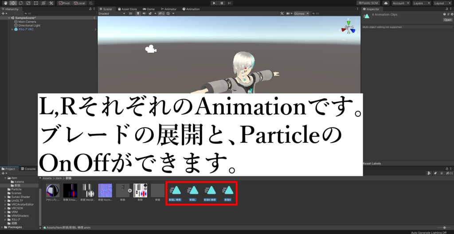
Task: Expand オルレア VRC prefab in Hierarchy
Action: pyautogui.click(x=12, y=29)
